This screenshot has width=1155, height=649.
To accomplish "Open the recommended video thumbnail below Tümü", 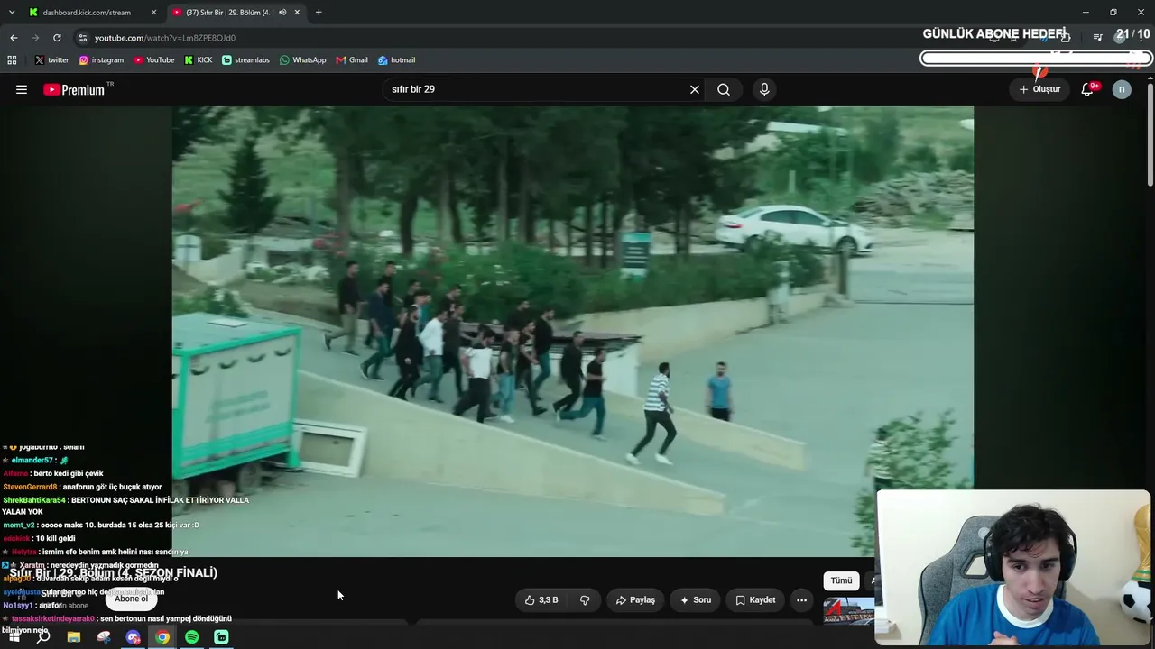I will (x=849, y=610).
